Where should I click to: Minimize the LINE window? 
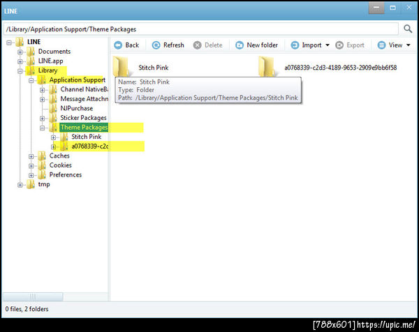pyautogui.click(x=376, y=8)
